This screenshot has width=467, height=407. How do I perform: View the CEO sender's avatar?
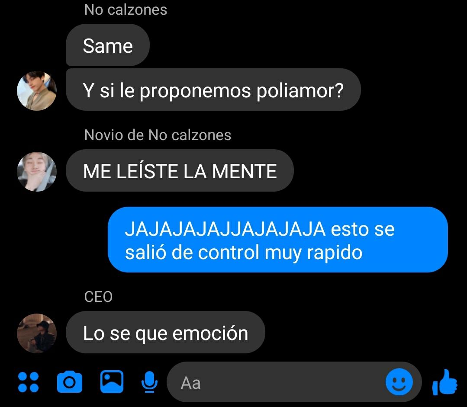coord(37,333)
